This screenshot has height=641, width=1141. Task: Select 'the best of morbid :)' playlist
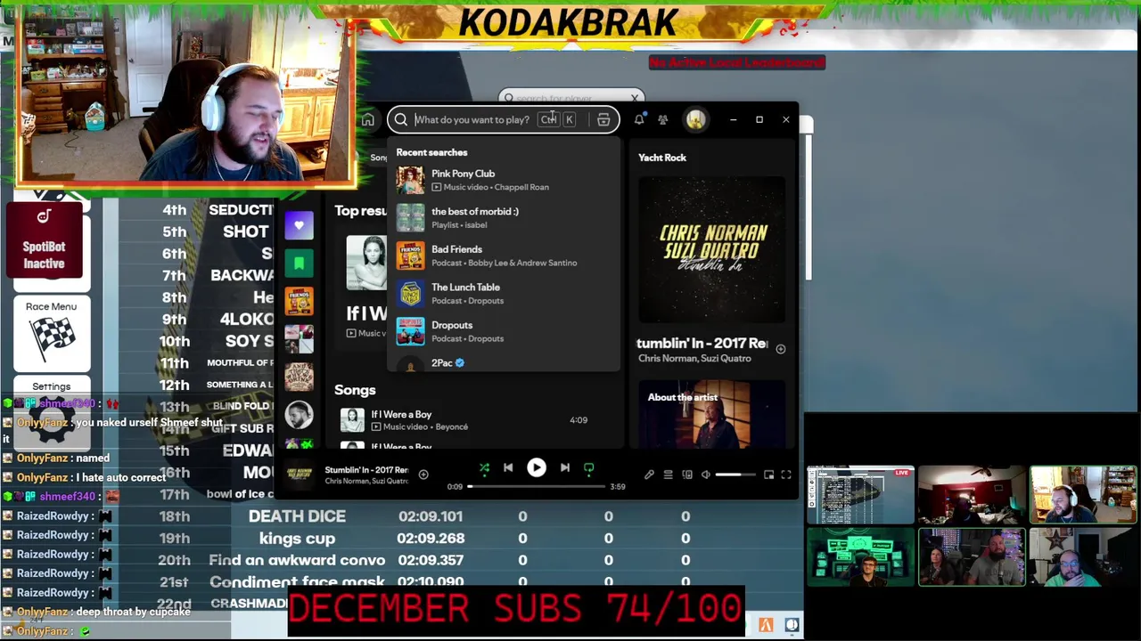pos(503,218)
